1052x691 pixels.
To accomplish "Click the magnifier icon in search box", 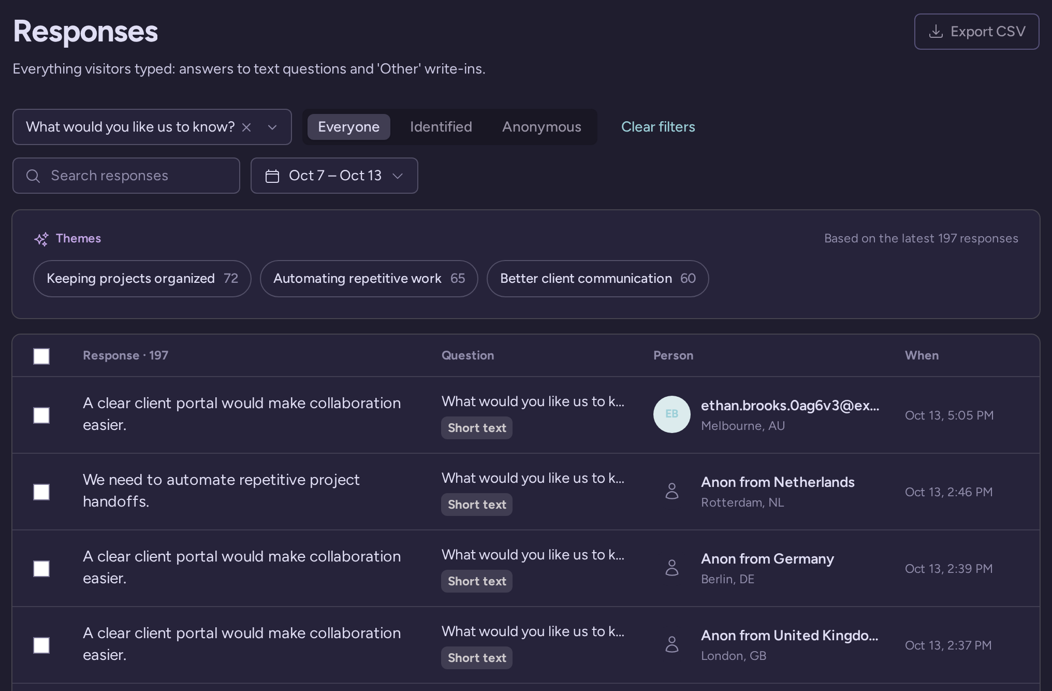I will [x=33, y=176].
